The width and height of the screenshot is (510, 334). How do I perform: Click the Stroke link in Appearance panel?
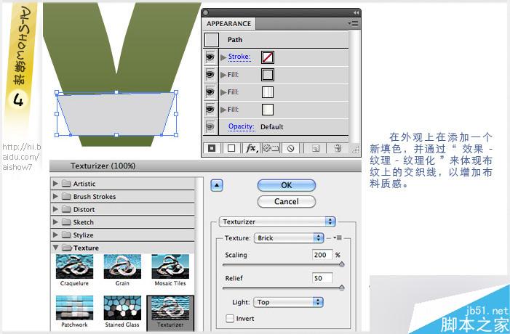tap(239, 57)
